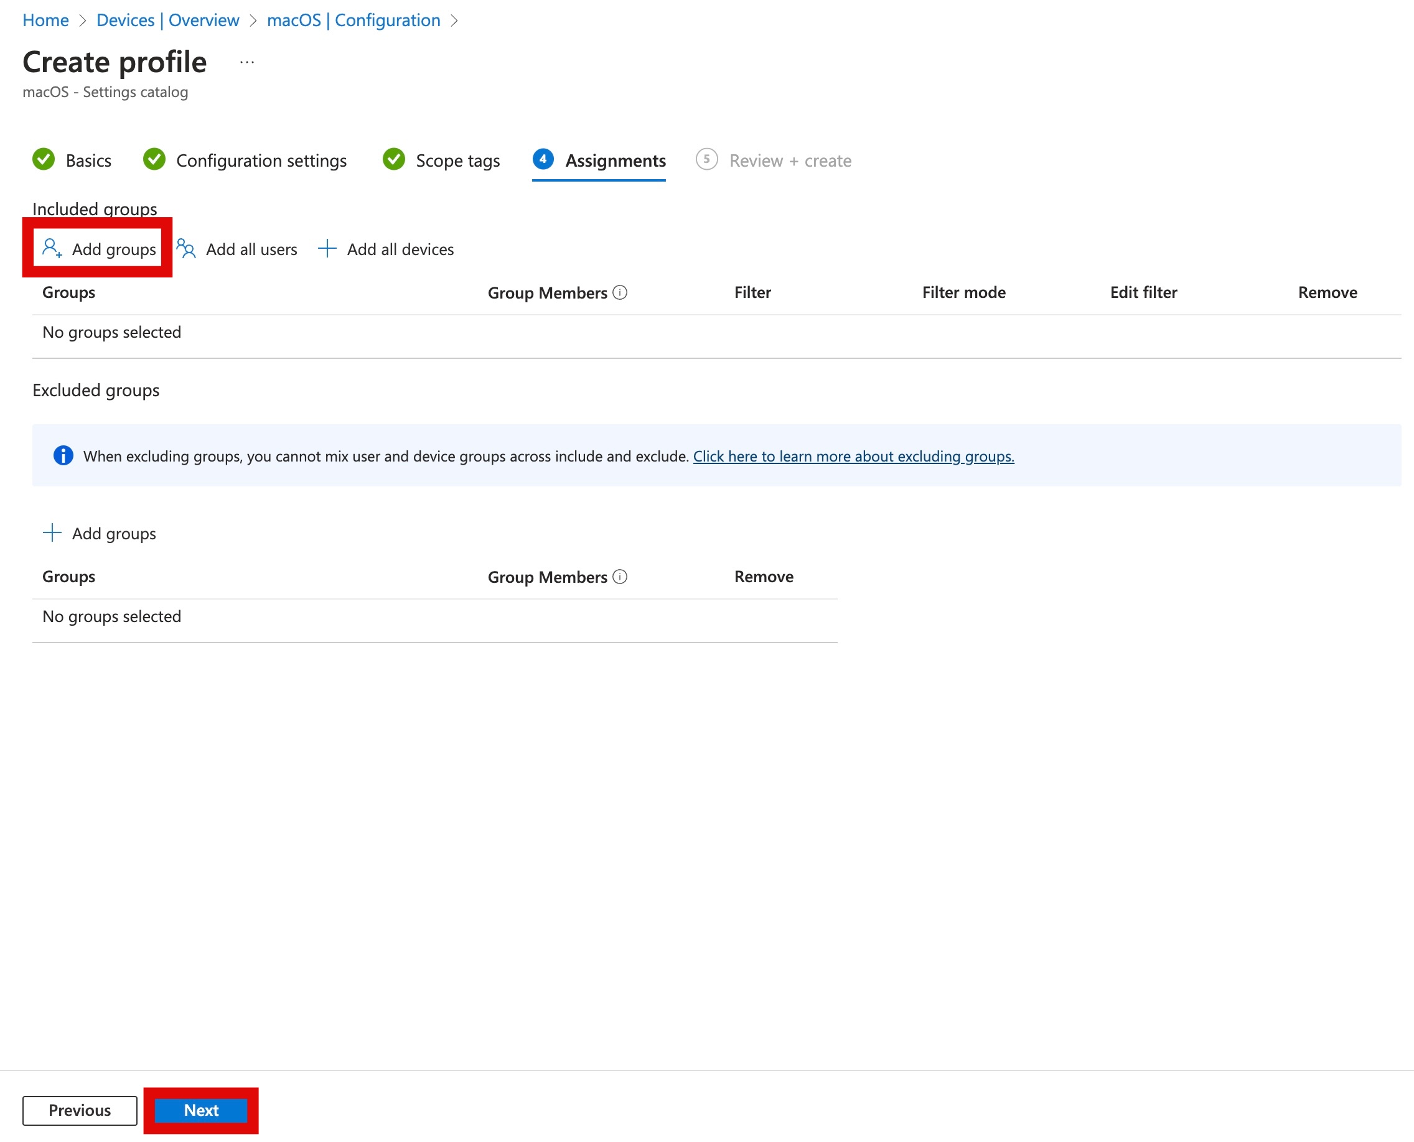The width and height of the screenshot is (1414, 1142).
Task: Open the learn more about excluding groups link
Action: [x=854, y=456]
